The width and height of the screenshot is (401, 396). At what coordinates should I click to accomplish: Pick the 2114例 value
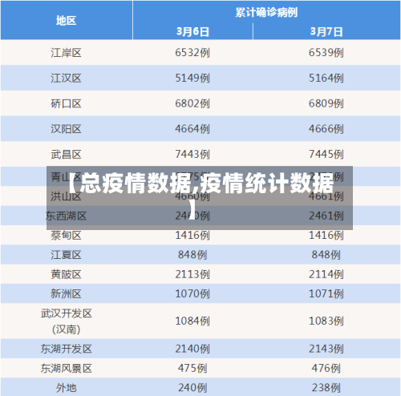point(326,274)
